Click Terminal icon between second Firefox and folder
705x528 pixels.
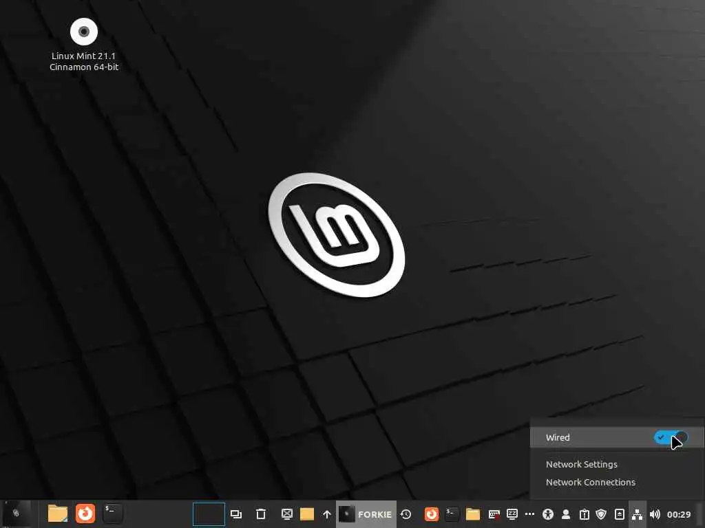tap(452, 514)
